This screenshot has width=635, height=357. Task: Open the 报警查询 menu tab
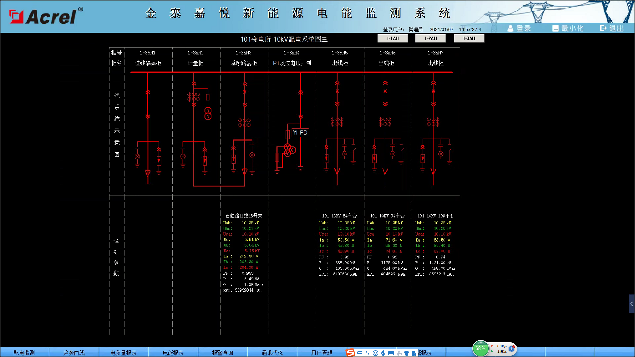222,352
